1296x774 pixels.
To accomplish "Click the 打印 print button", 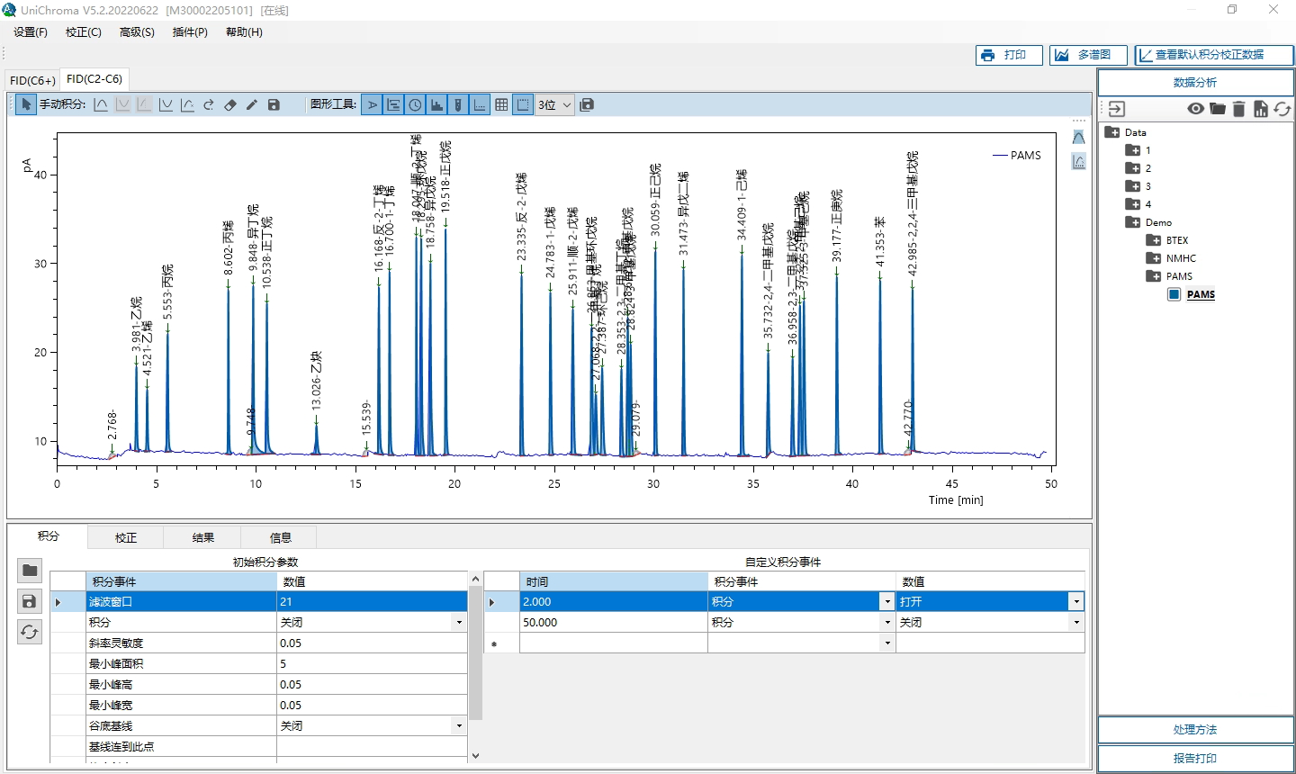I will click(x=1009, y=55).
